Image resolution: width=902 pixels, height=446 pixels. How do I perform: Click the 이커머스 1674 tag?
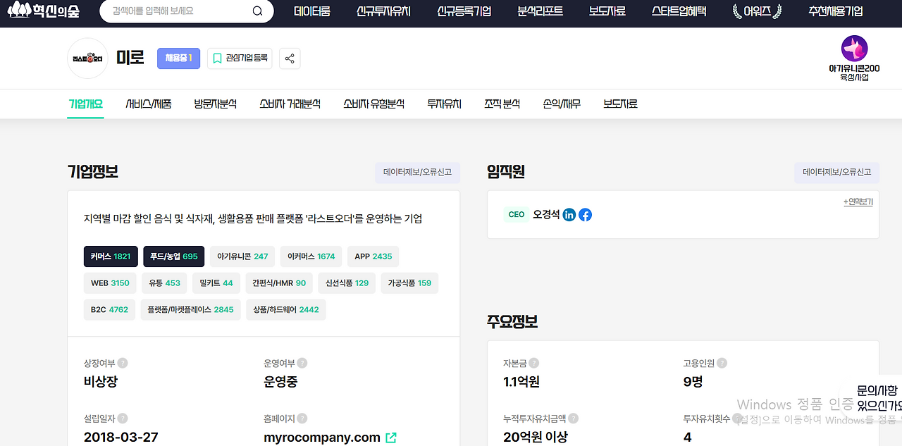point(311,256)
